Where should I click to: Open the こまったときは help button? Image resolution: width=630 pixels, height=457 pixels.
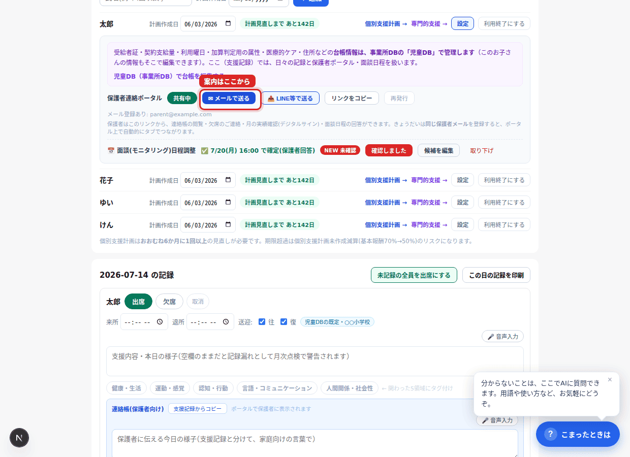click(578, 434)
